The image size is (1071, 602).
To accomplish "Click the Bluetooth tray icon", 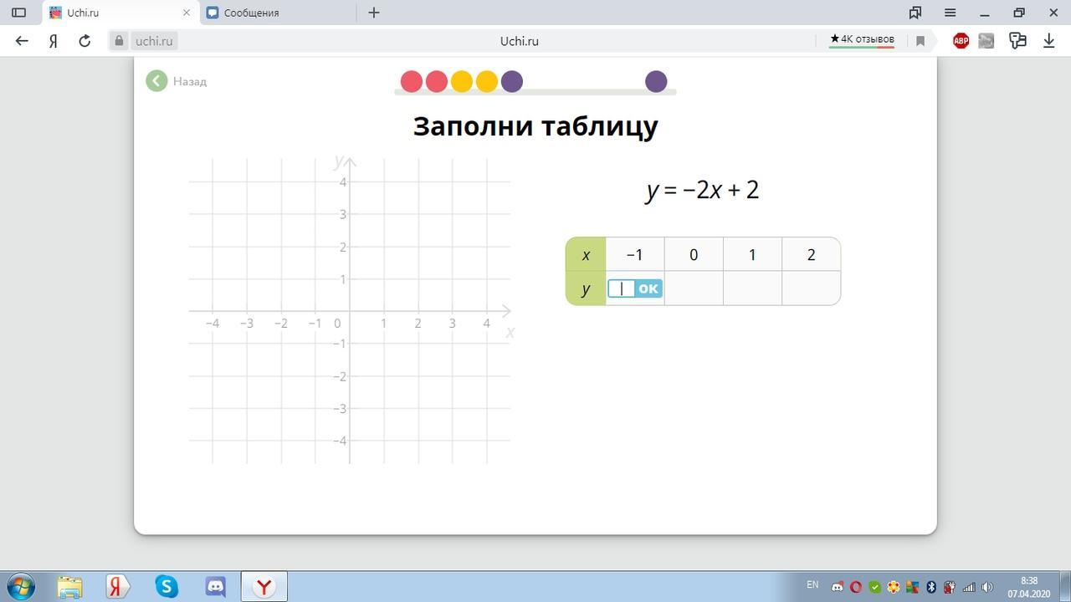I will pyautogui.click(x=930, y=587).
